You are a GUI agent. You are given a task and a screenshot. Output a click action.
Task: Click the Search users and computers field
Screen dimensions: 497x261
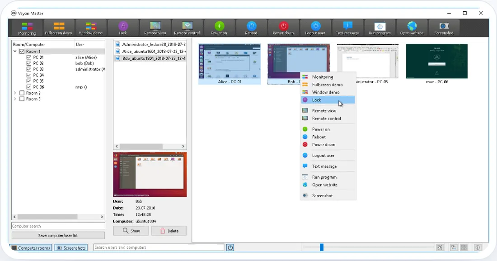pyautogui.click(x=159, y=247)
